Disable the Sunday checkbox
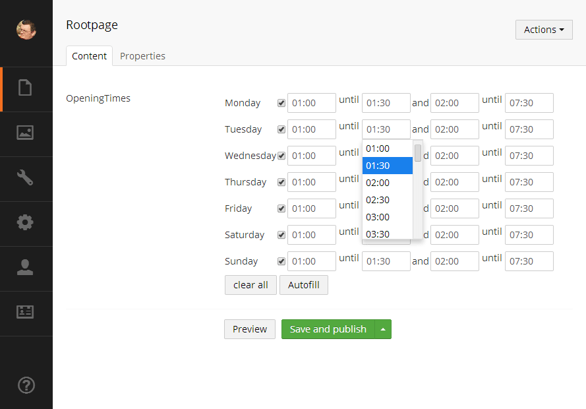Image resolution: width=586 pixels, height=409 pixels. pos(281,261)
